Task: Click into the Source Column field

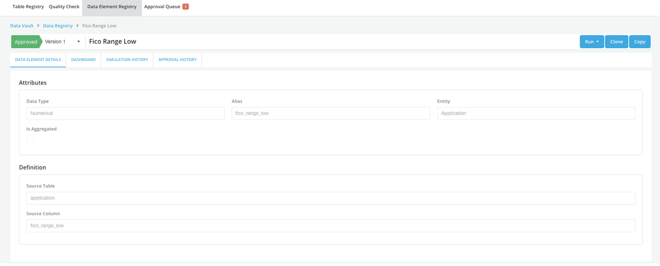Action: point(331,226)
